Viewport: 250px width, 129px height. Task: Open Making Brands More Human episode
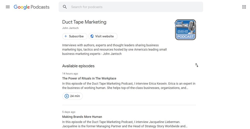coord(82,117)
